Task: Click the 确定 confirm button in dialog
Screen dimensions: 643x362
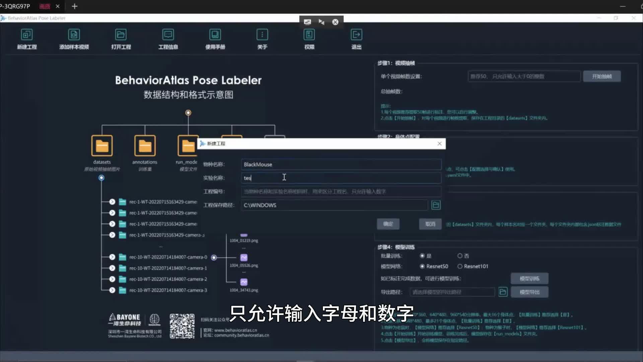Action: point(388,224)
